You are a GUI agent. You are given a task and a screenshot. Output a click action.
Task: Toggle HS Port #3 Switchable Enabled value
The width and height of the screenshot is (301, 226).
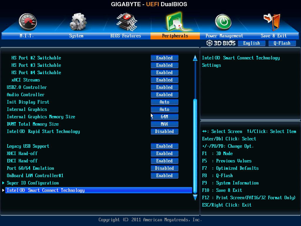pos(165,65)
